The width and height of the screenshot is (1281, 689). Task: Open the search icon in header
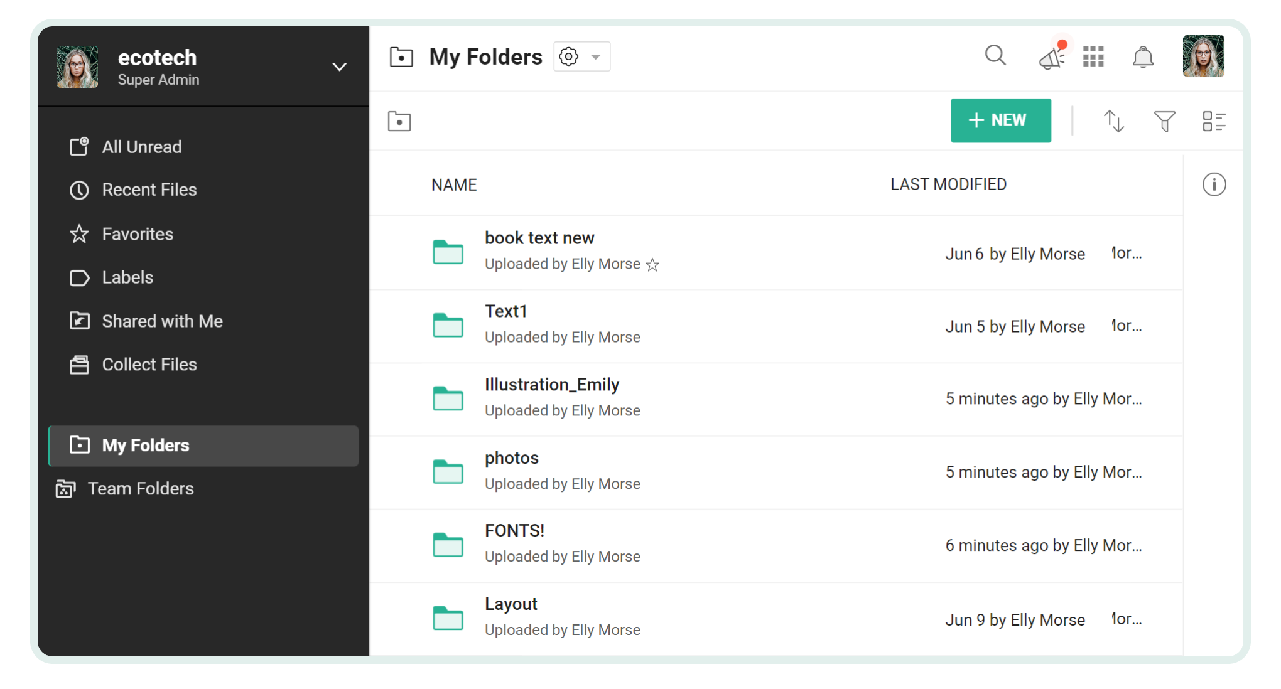tap(995, 56)
